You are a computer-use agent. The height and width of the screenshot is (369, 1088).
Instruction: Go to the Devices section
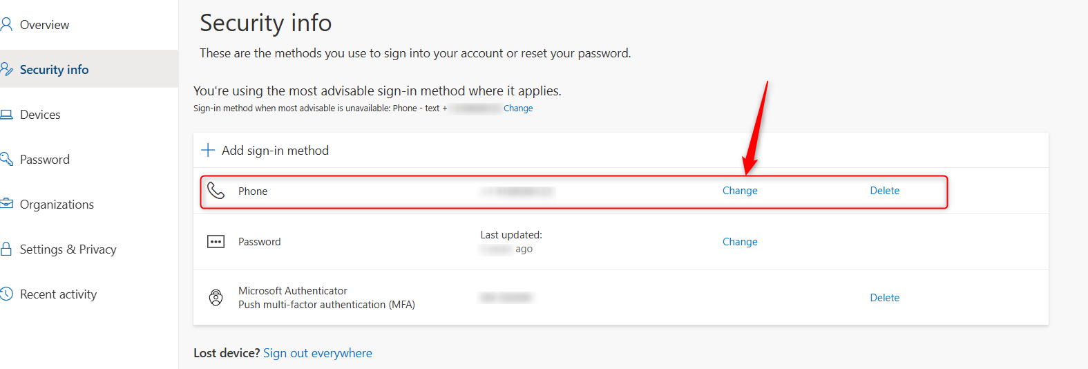tap(40, 115)
